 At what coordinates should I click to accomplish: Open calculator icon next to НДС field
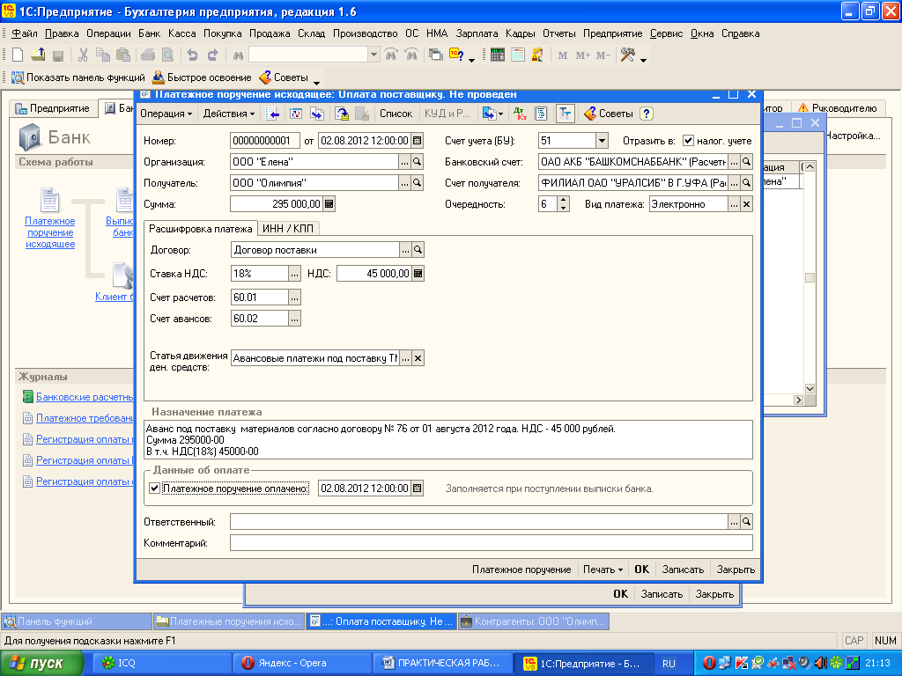point(418,274)
